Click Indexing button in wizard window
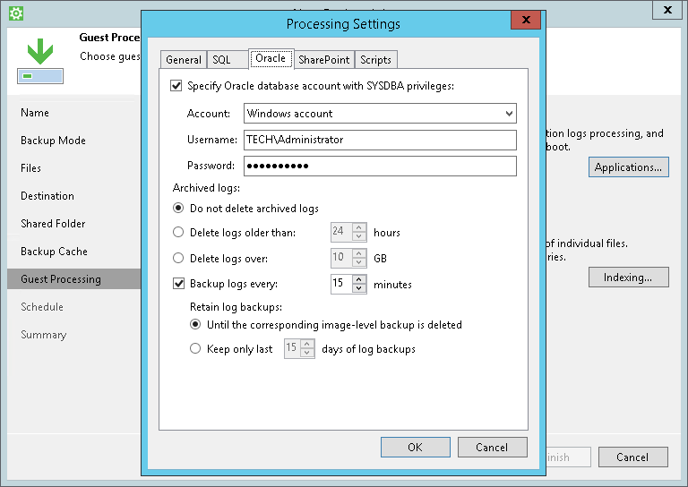This screenshot has height=487, width=688. [628, 278]
